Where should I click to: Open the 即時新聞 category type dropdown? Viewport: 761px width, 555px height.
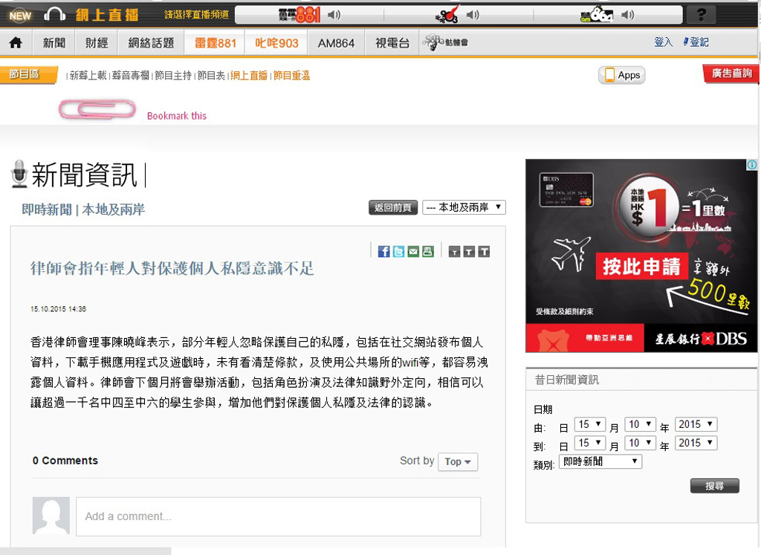600,461
